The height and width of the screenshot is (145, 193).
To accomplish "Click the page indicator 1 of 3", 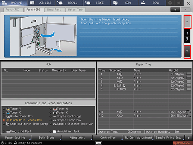I will coord(187,36).
